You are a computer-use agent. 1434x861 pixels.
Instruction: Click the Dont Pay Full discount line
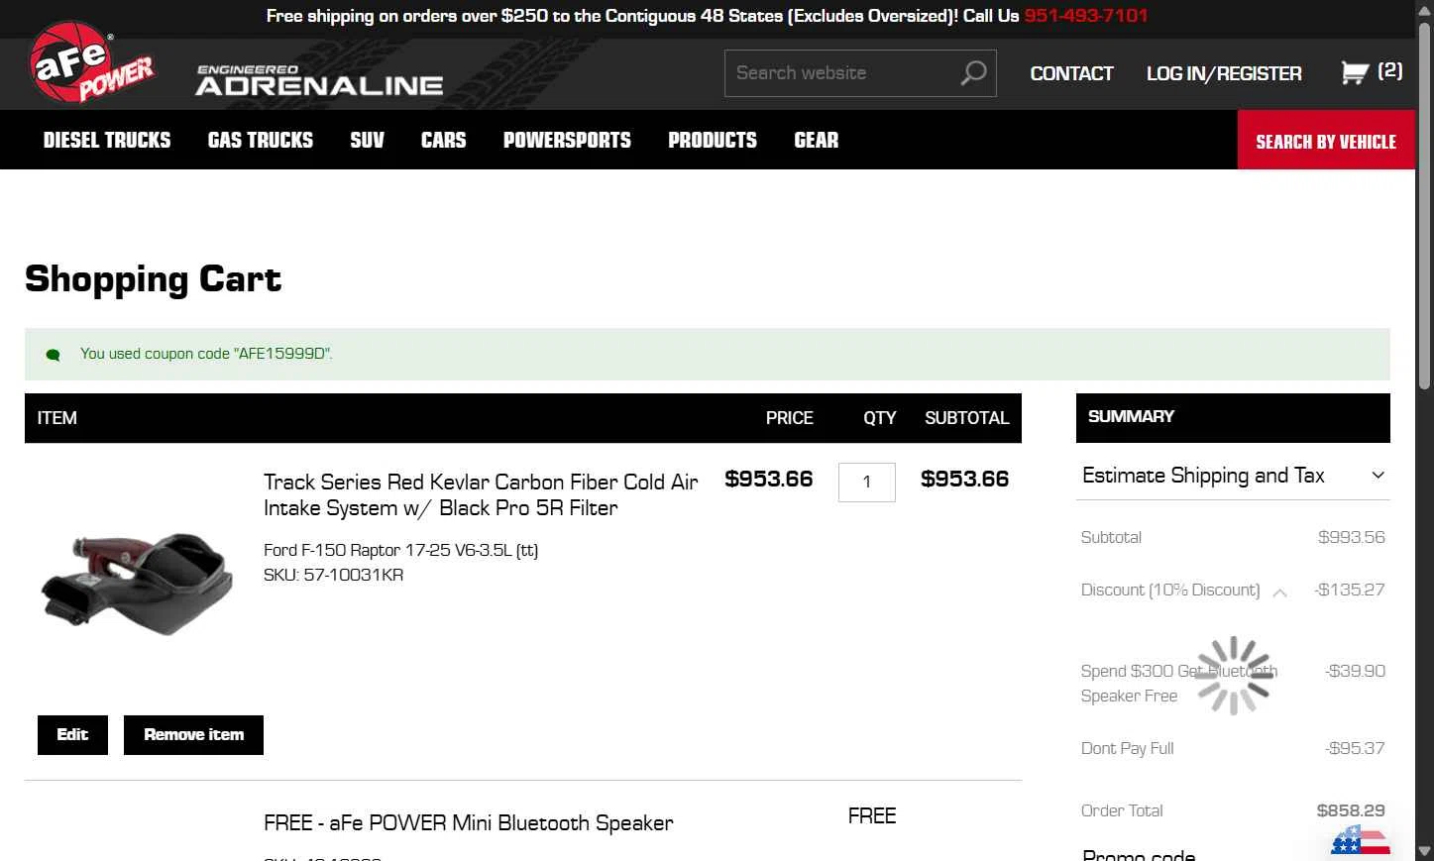tap(1233, 748)
